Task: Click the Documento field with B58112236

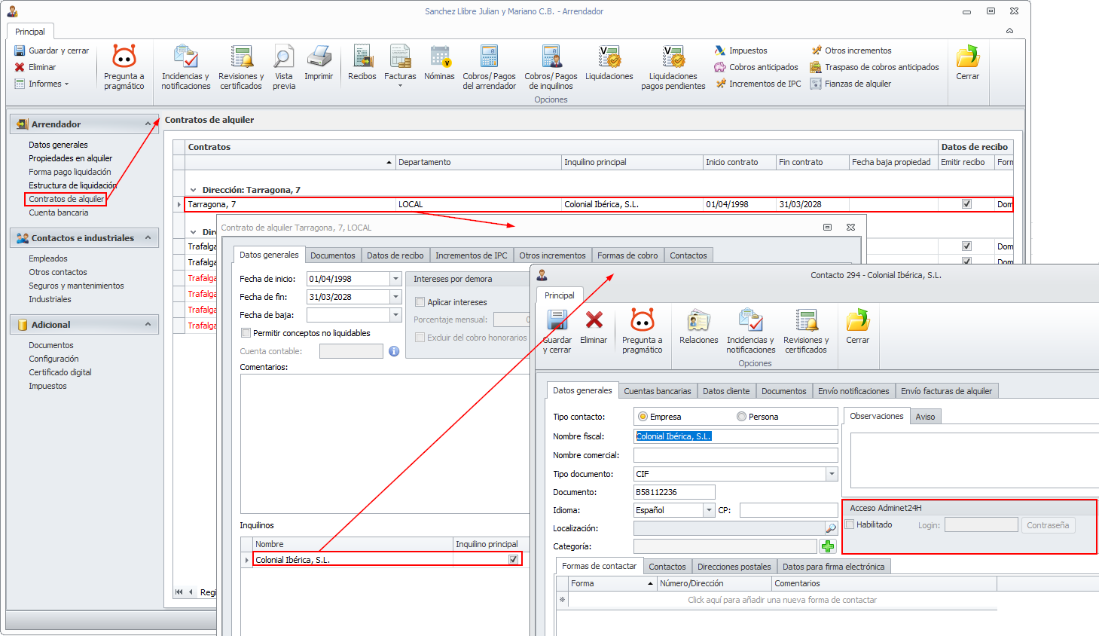Action: (x=674, y=492)
